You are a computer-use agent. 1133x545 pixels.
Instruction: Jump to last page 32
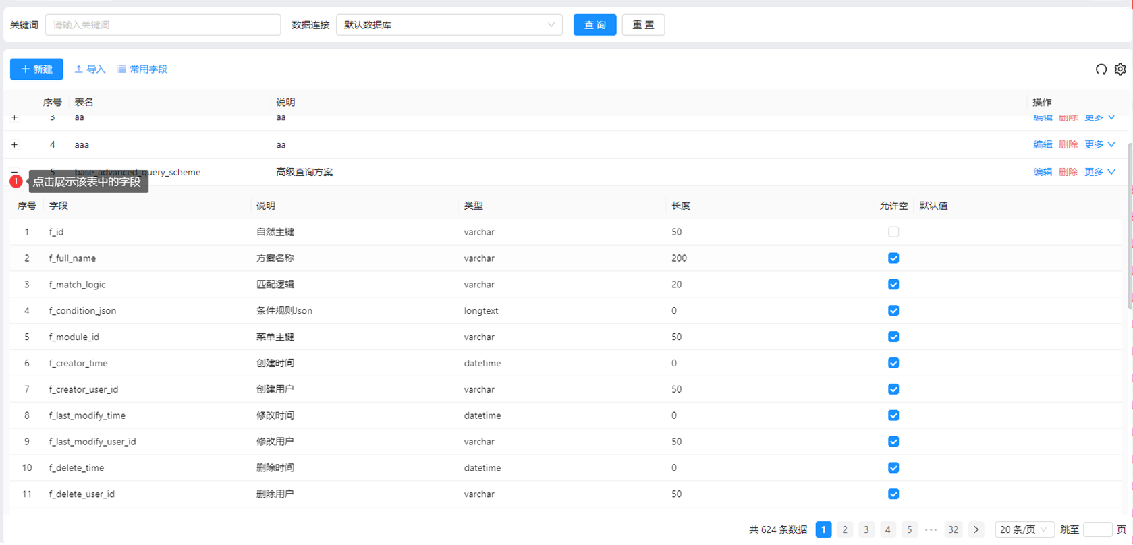[x=953, y=529]
